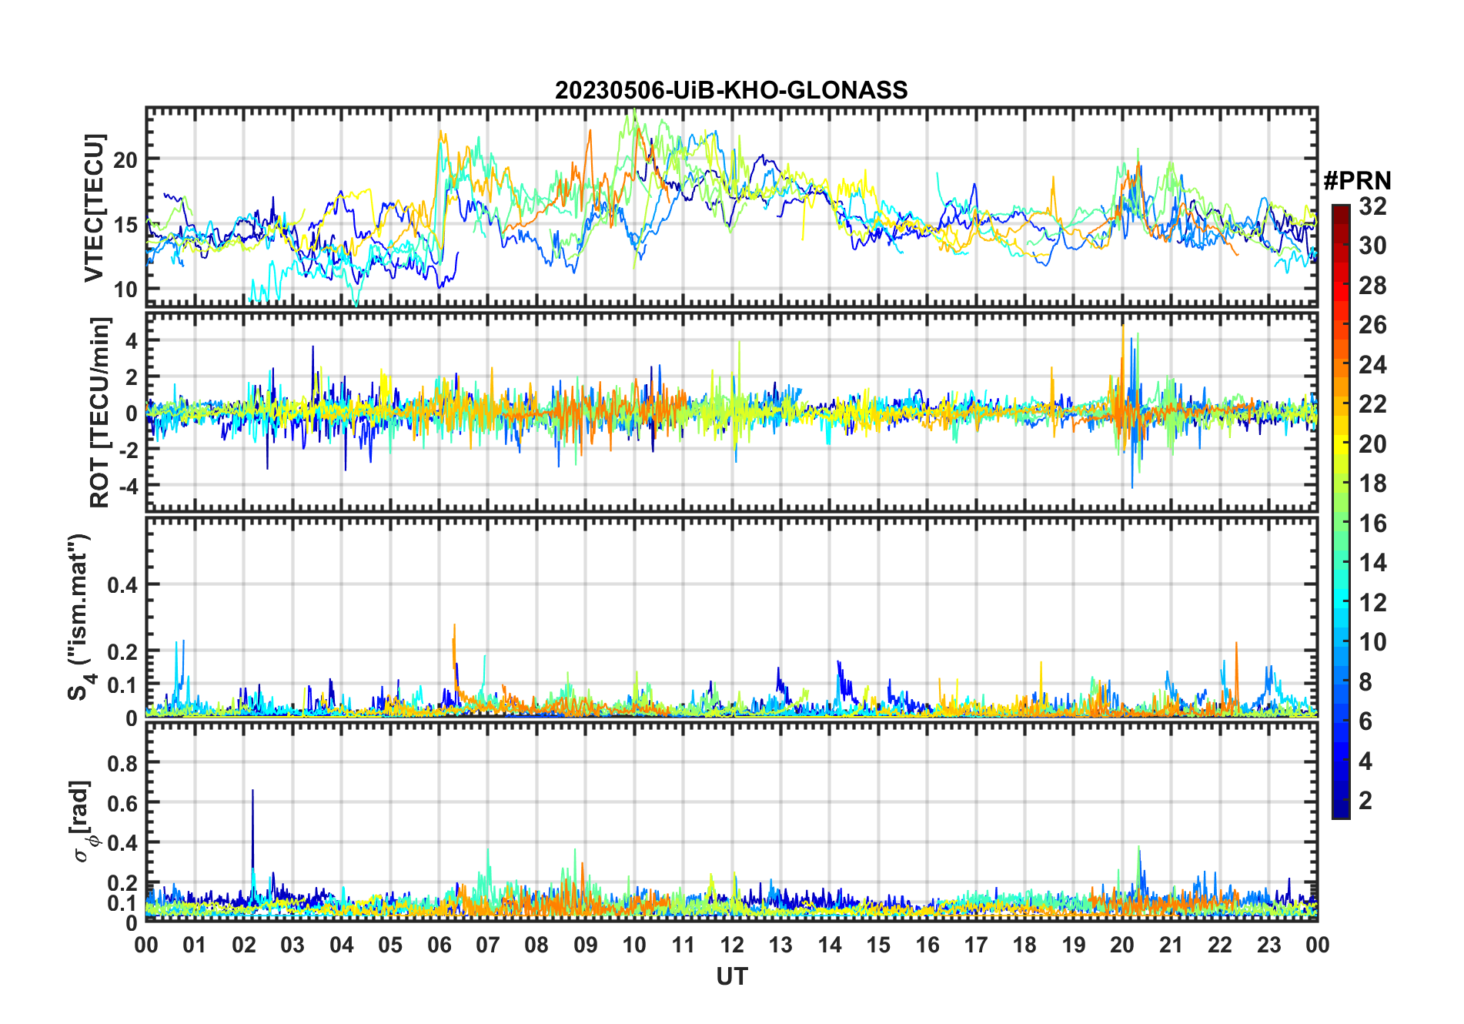
Task: Select colorbar tick label 32
Action: point(1373,206)
